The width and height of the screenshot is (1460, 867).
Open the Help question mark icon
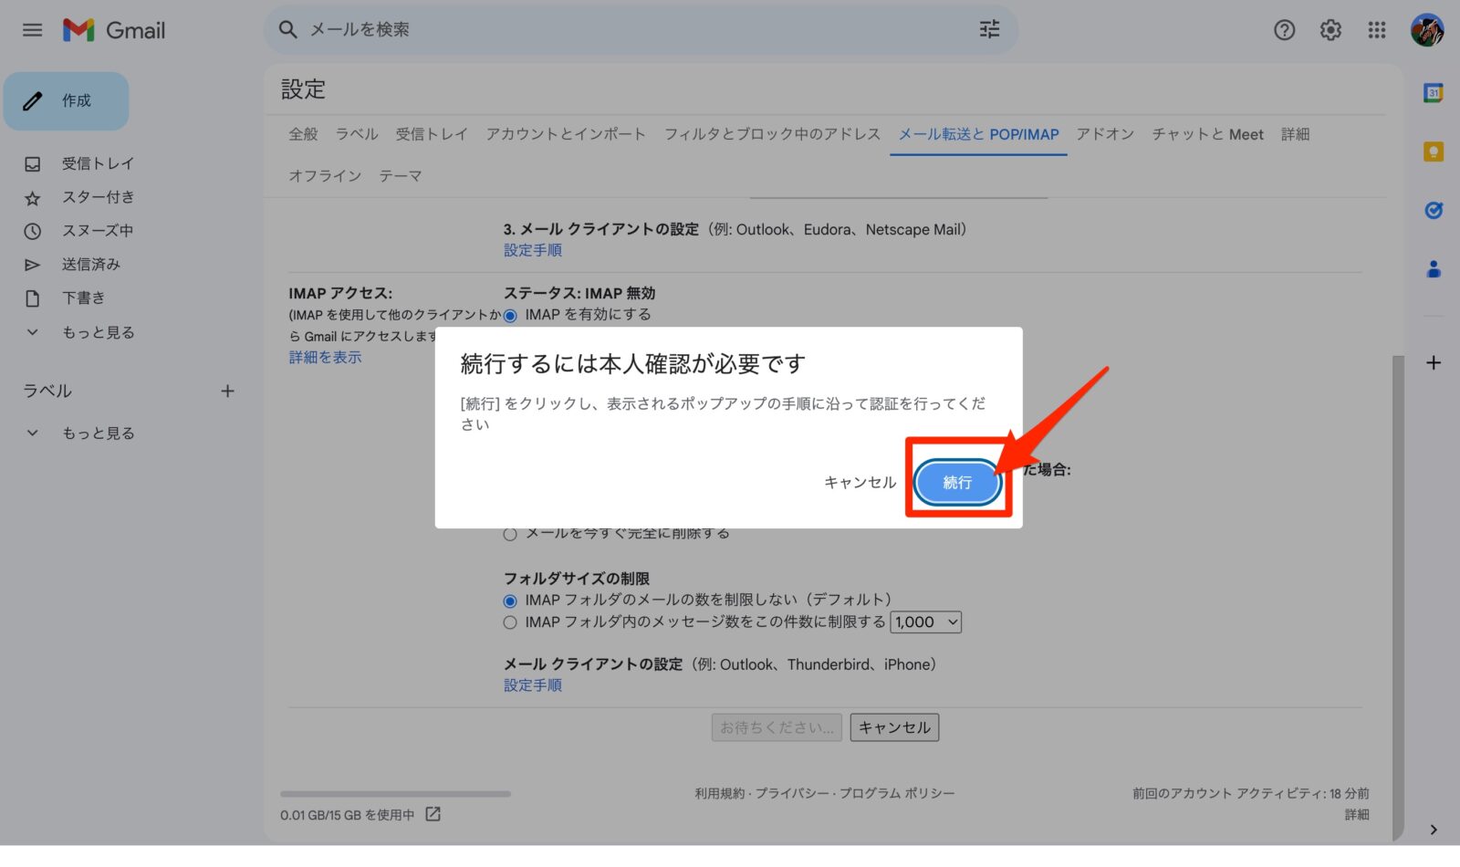pyautogui.click(x=1284, y=30)
